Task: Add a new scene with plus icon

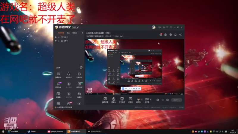Action: (82, 33)
